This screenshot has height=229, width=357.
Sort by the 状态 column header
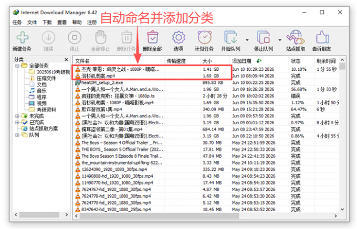(301, 61)
